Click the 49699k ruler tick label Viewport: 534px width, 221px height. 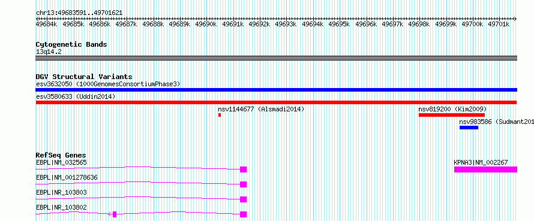coord(446,24)
